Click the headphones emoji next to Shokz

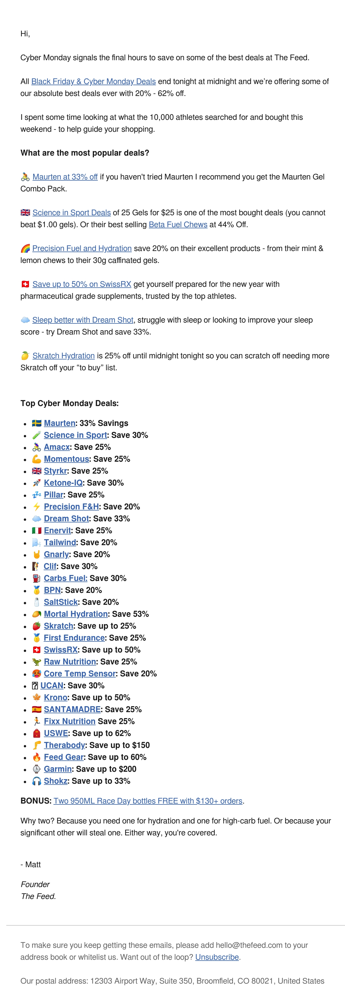(37, 781)
